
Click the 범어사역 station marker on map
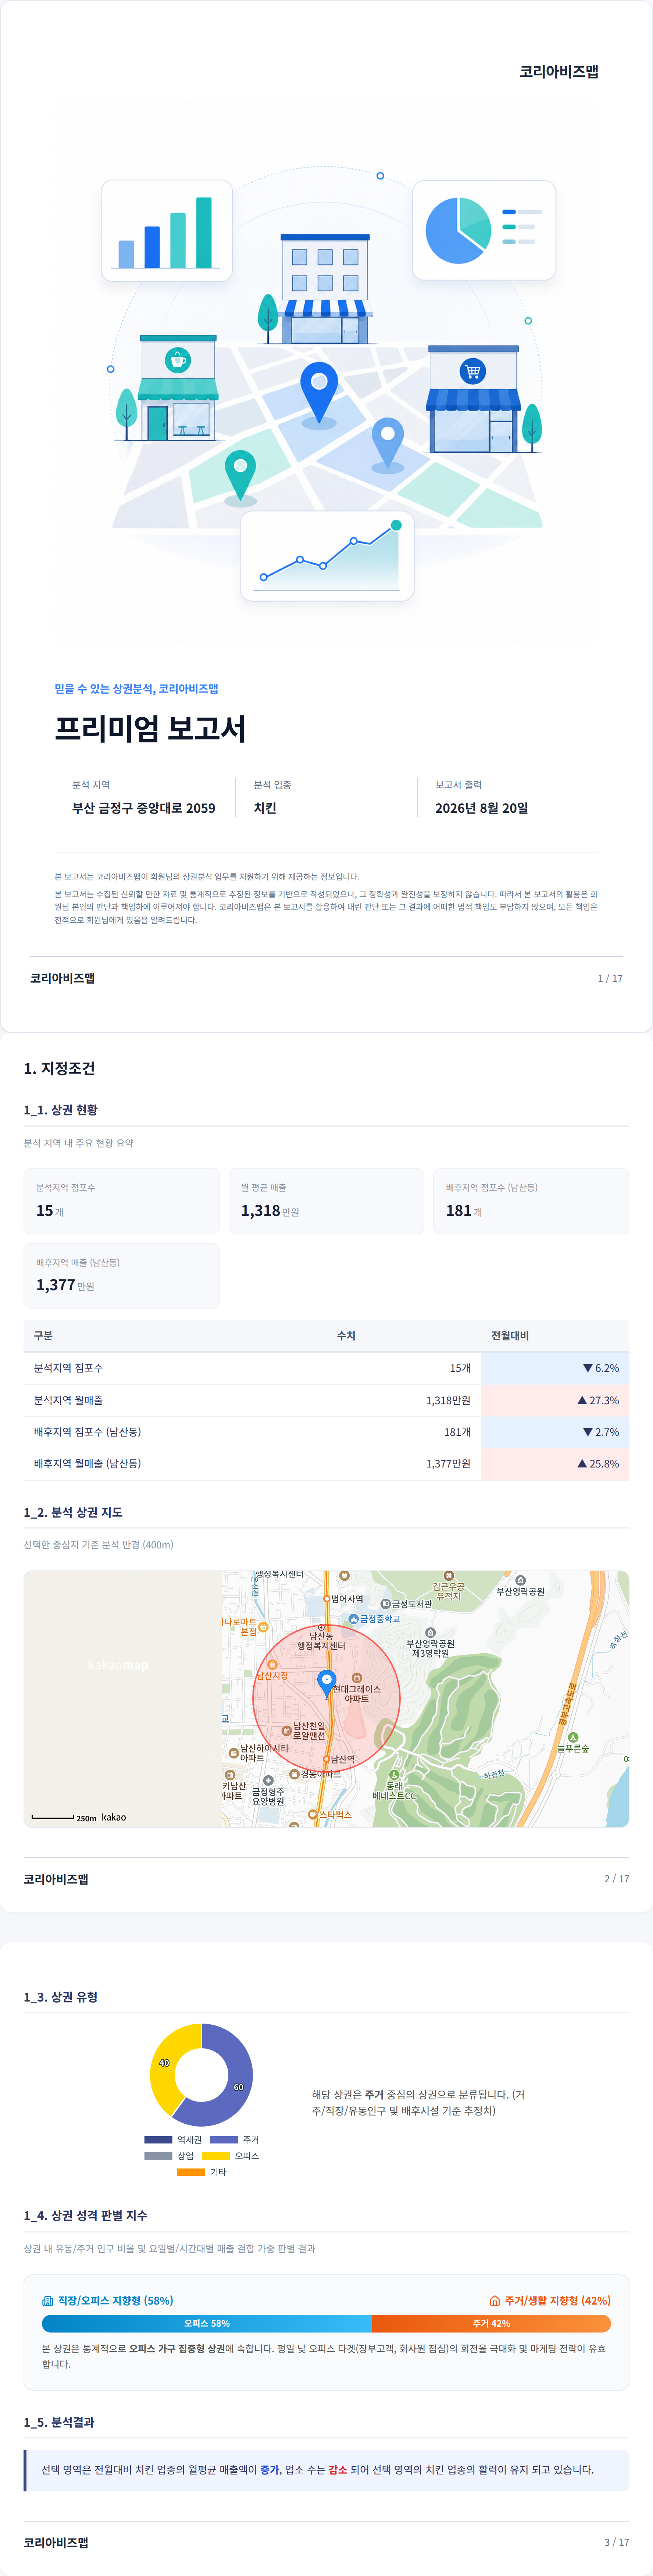tap(326, 1599)
